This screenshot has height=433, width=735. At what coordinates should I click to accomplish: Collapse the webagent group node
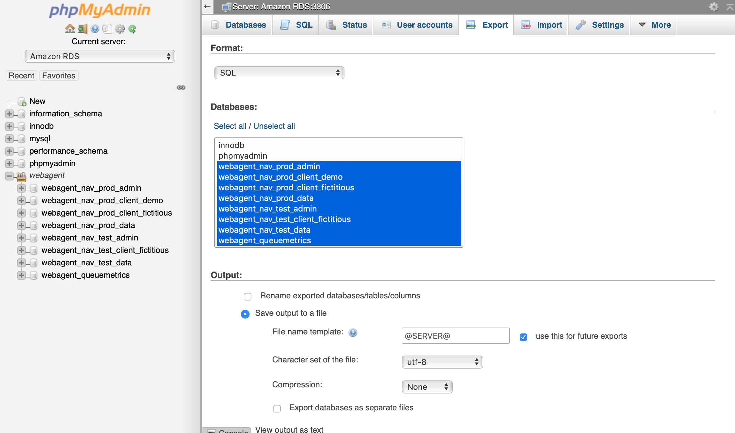(9, 176)
